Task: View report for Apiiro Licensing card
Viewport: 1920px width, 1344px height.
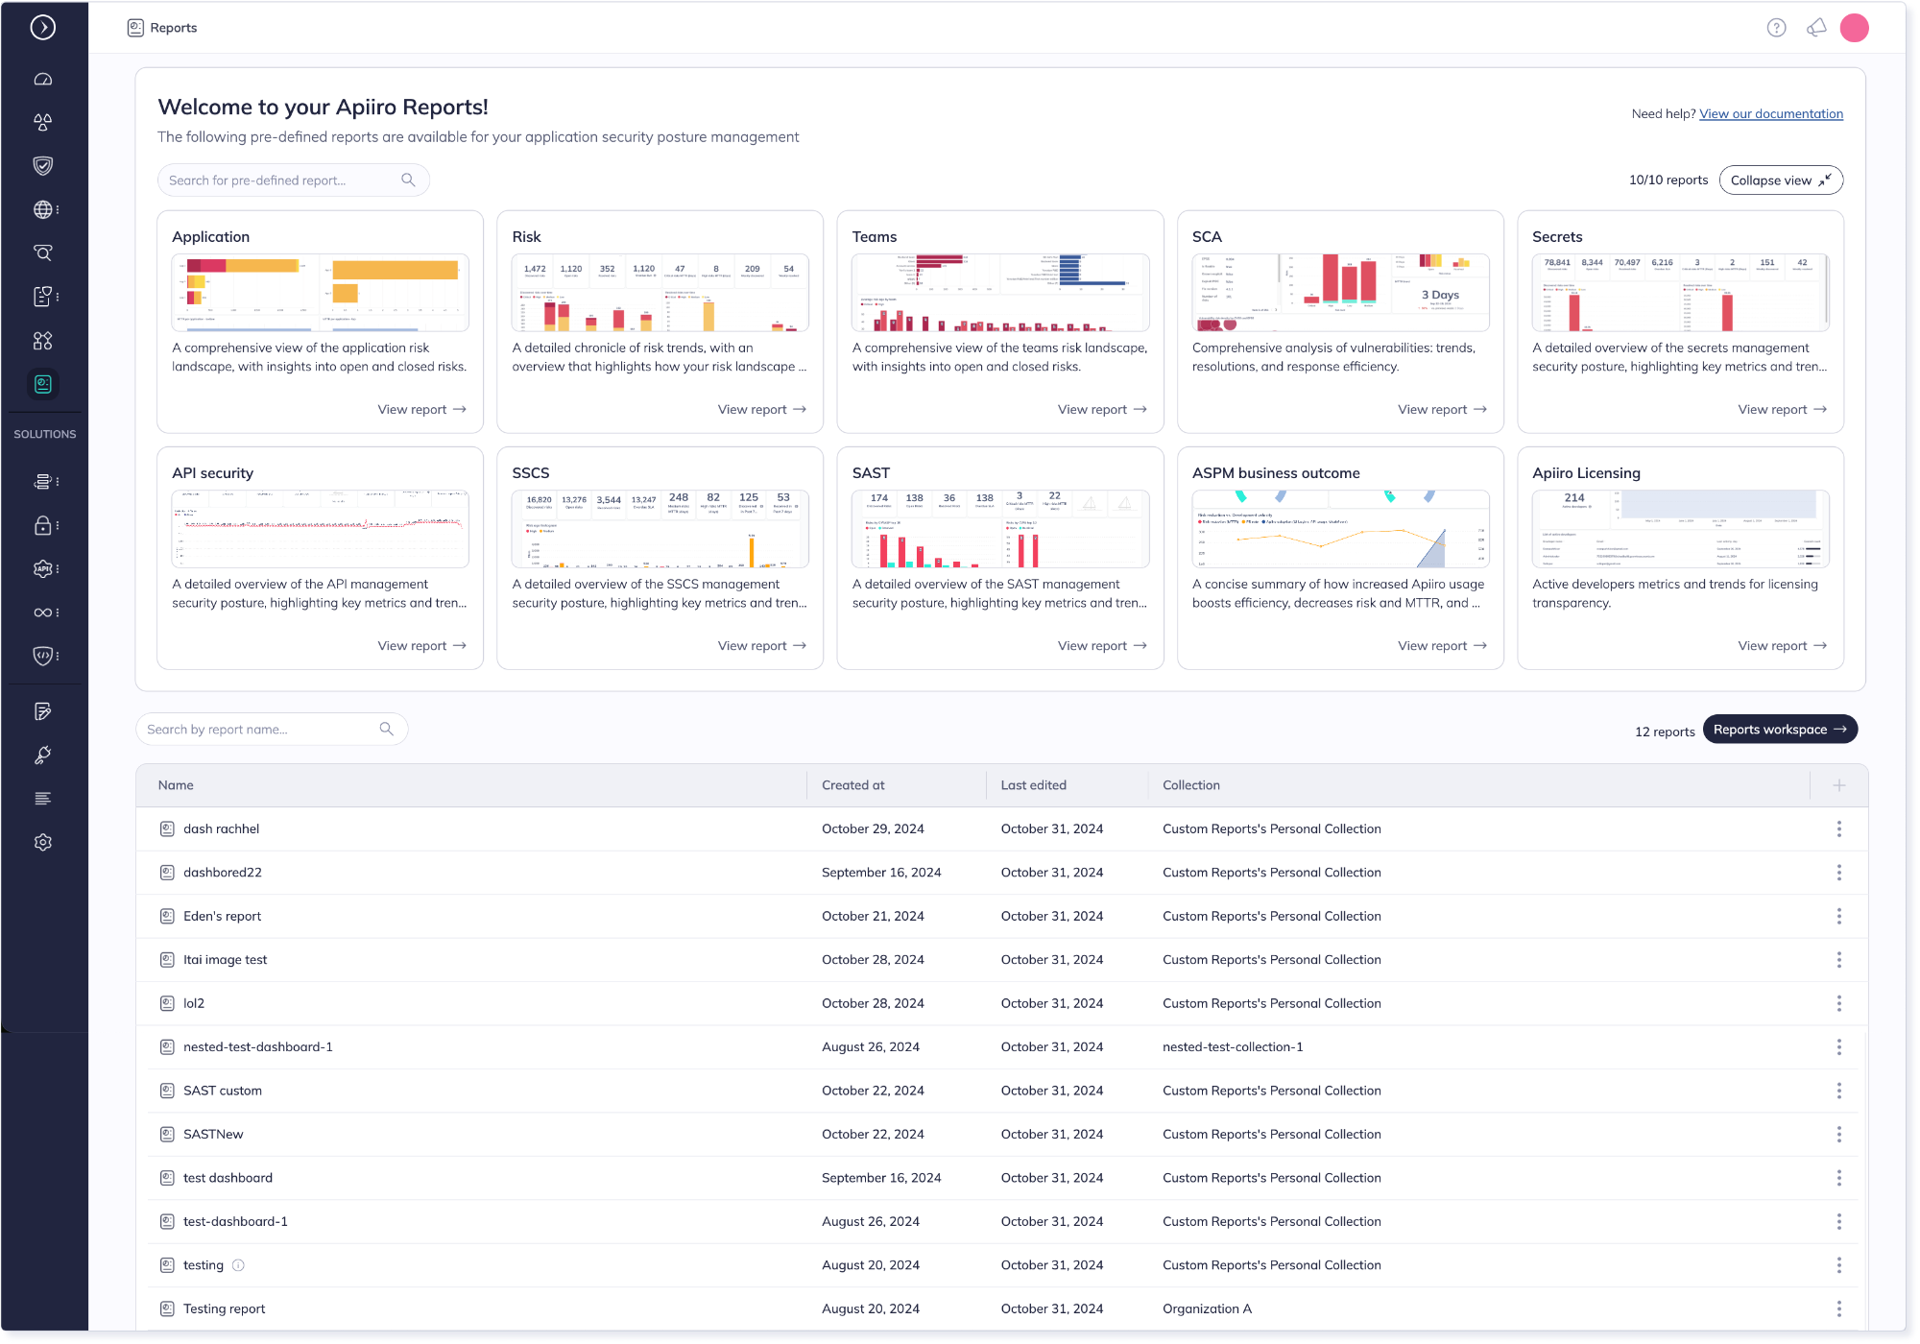Action: click(x=1783, y=645)
